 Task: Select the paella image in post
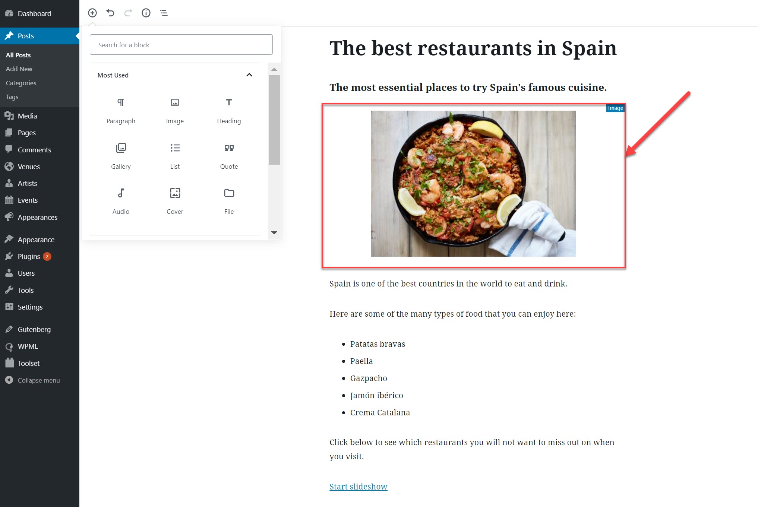[x=473, y=183]
